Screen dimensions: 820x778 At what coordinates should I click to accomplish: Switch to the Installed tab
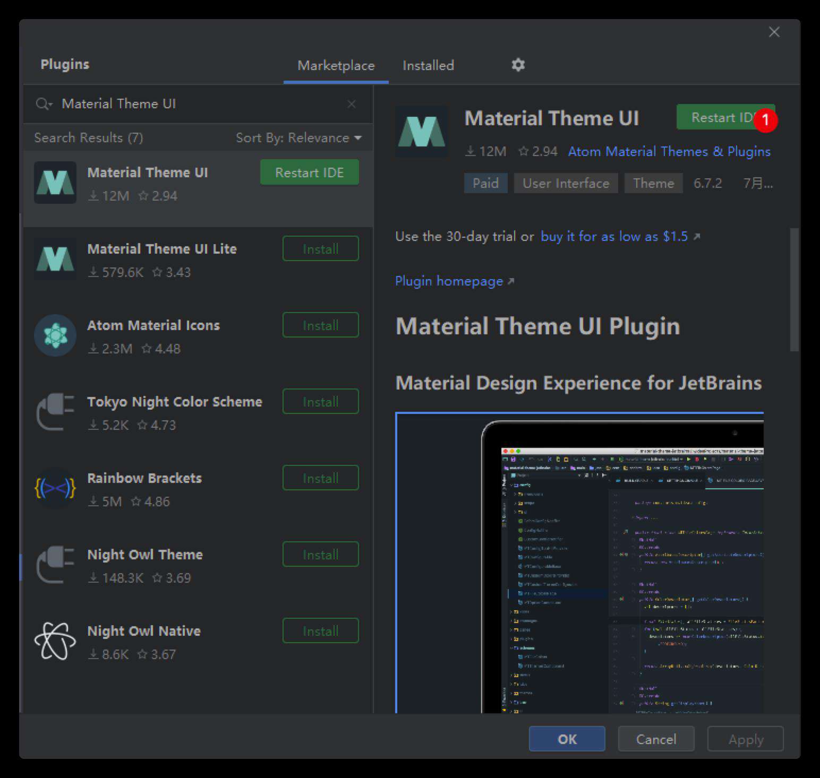(428, 65)
